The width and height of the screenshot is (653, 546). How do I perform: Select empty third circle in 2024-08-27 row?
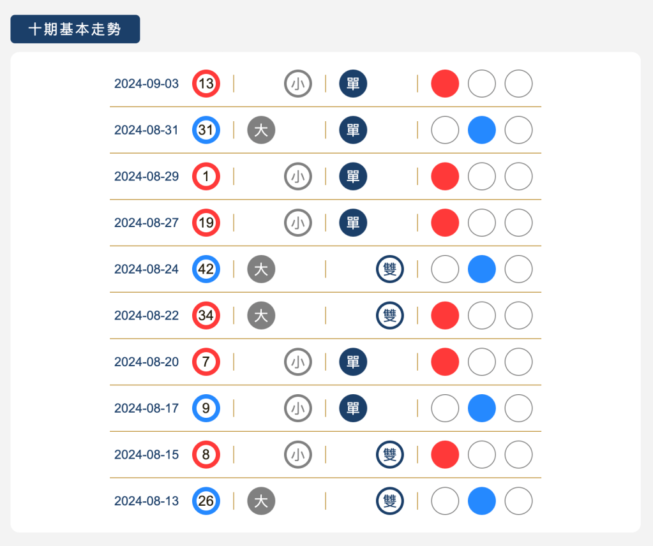pos(518,223)
